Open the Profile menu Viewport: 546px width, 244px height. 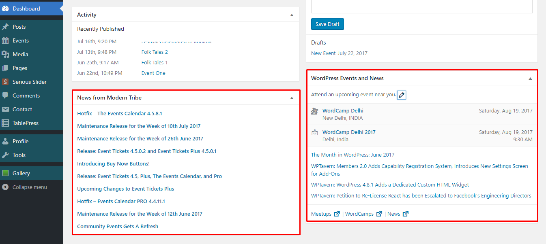(31, 141)
